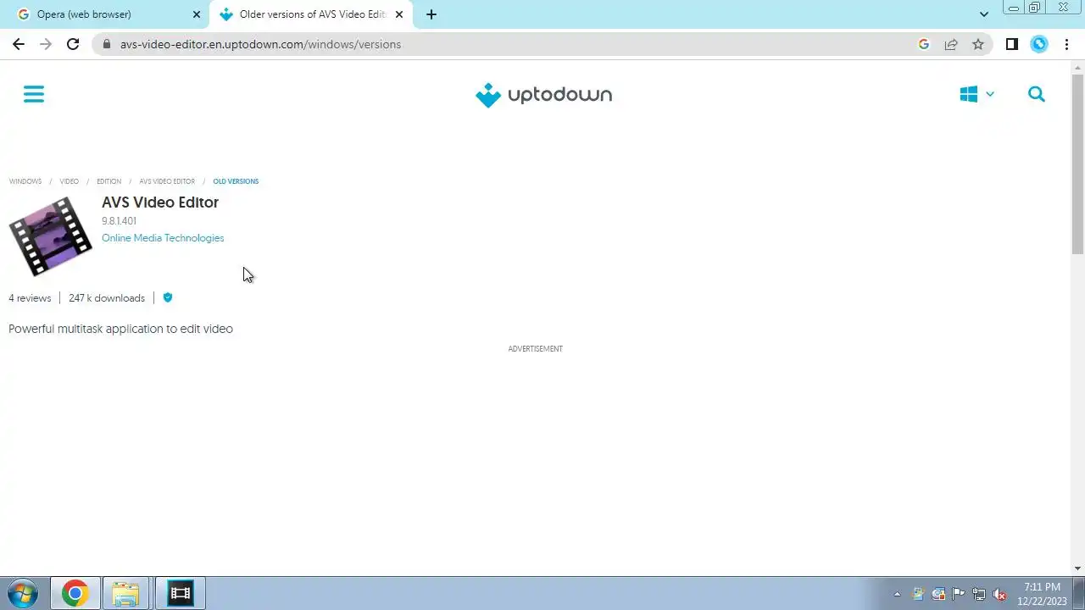Open File Explorer from the taskbar
The height and width of the screenshot is (610, 1085).
(x=125, y=593)
